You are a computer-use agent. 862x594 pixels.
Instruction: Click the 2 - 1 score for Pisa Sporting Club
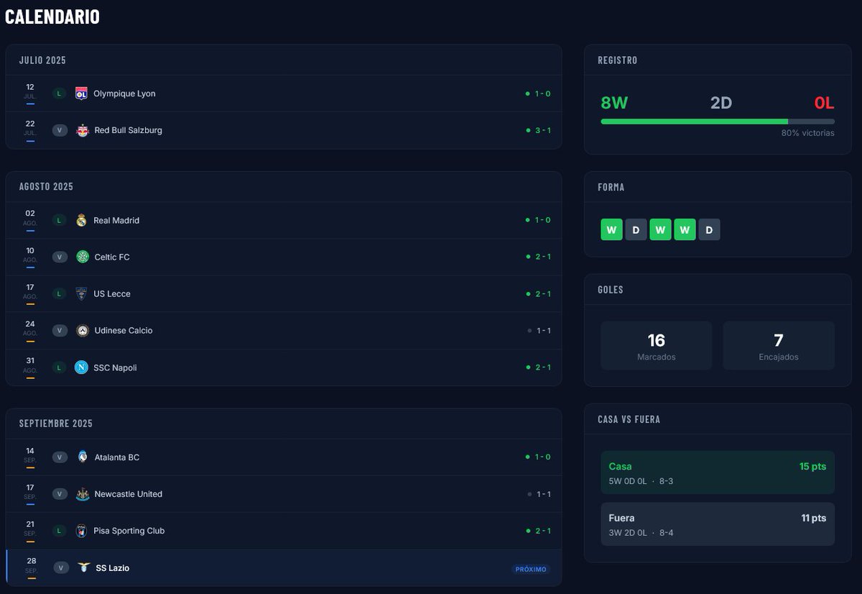pyautogui.click(x=542, y=531)
